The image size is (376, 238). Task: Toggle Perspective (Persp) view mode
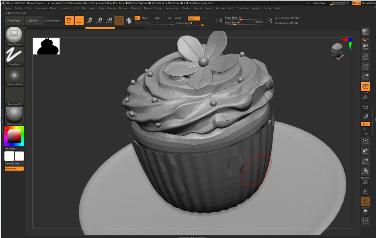(365, 87)
